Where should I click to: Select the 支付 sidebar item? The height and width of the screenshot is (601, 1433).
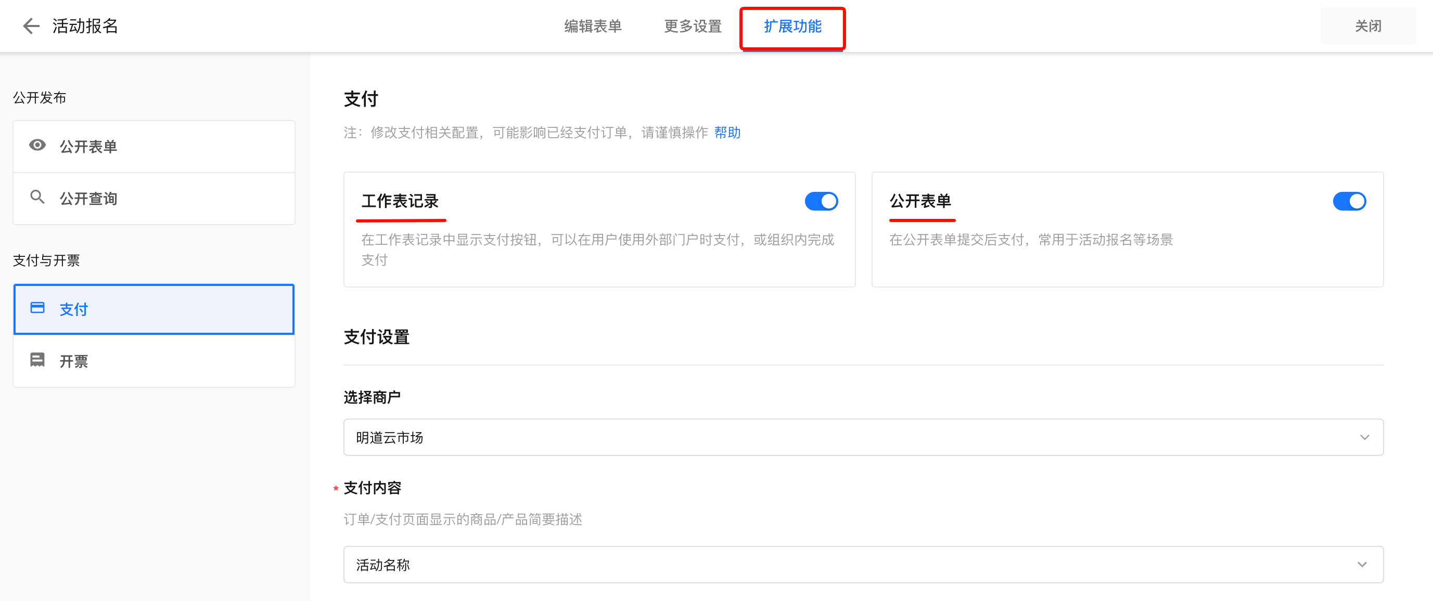coord(154,309)
